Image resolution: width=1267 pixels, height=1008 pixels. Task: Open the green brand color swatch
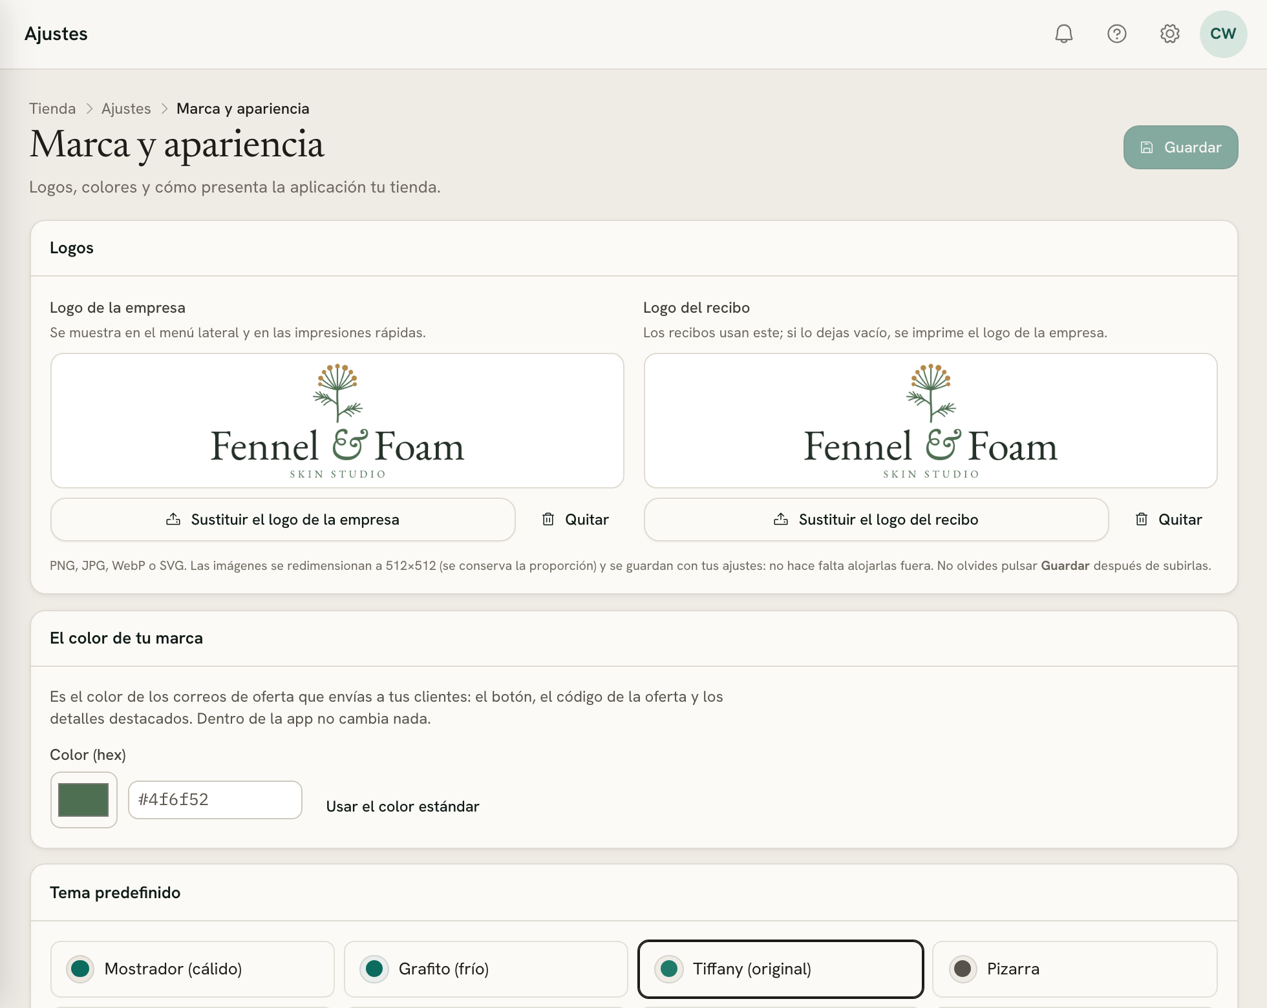pyautogui.click(x=83, y=800)
